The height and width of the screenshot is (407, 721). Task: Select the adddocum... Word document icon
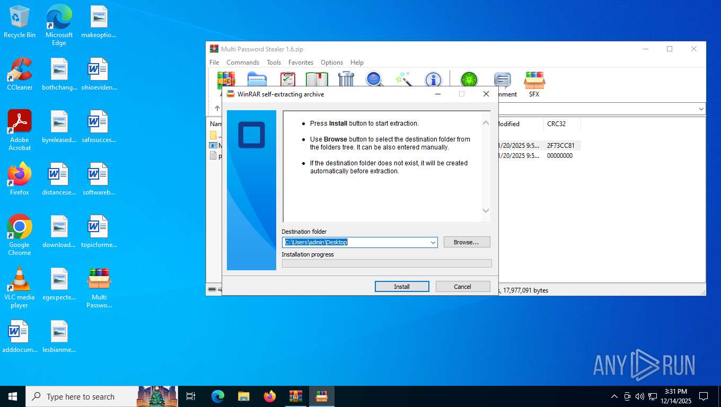pos(20,337)
